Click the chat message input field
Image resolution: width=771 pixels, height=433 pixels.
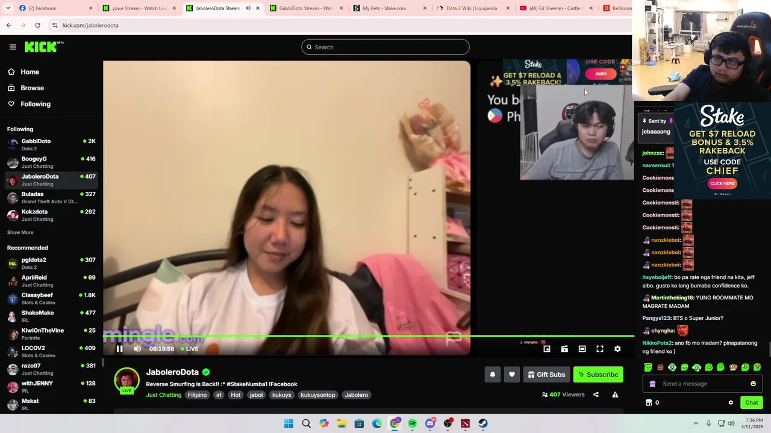(x=702, y=384)
